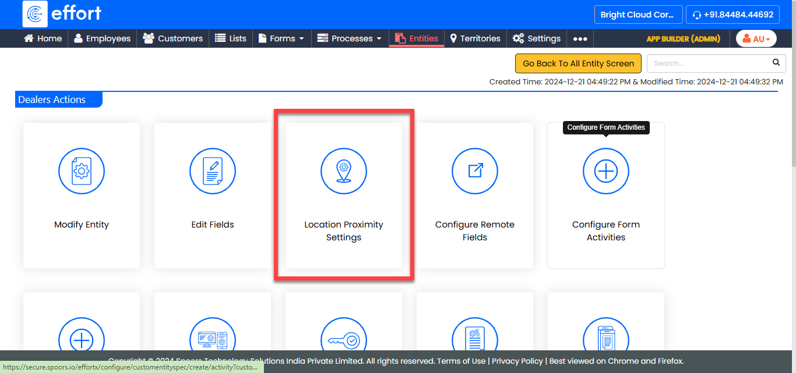Open the Edit Fields pencil icon

pos(213,171)
